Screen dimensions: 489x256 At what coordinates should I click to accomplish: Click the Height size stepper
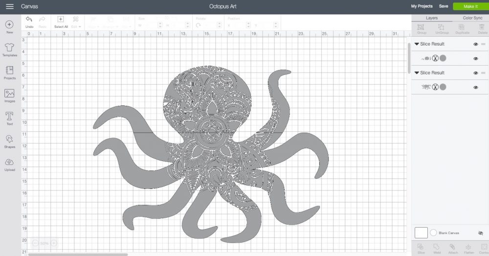coord(187,25)
